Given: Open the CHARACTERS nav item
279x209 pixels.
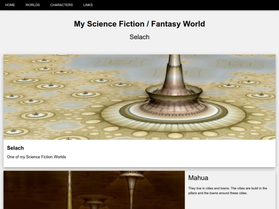Looking at the screenshot, I should coord(61,5).
